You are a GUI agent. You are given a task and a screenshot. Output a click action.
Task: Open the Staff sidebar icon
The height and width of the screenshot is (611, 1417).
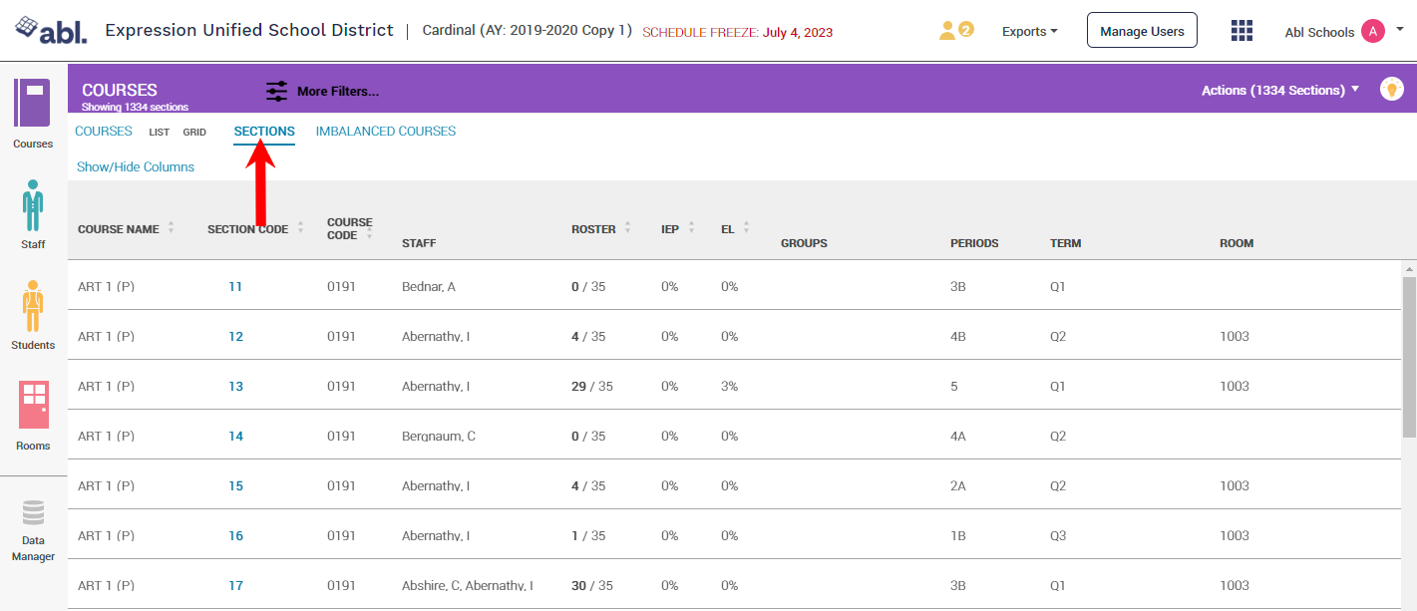pyautogui.click(x=33, y=205)
